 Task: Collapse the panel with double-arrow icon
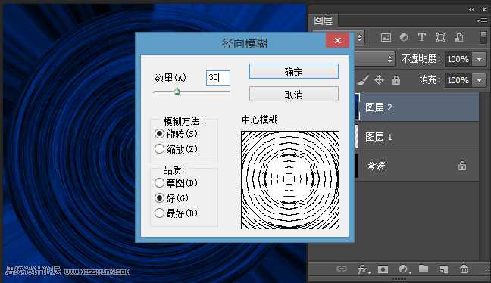[471, 10]
